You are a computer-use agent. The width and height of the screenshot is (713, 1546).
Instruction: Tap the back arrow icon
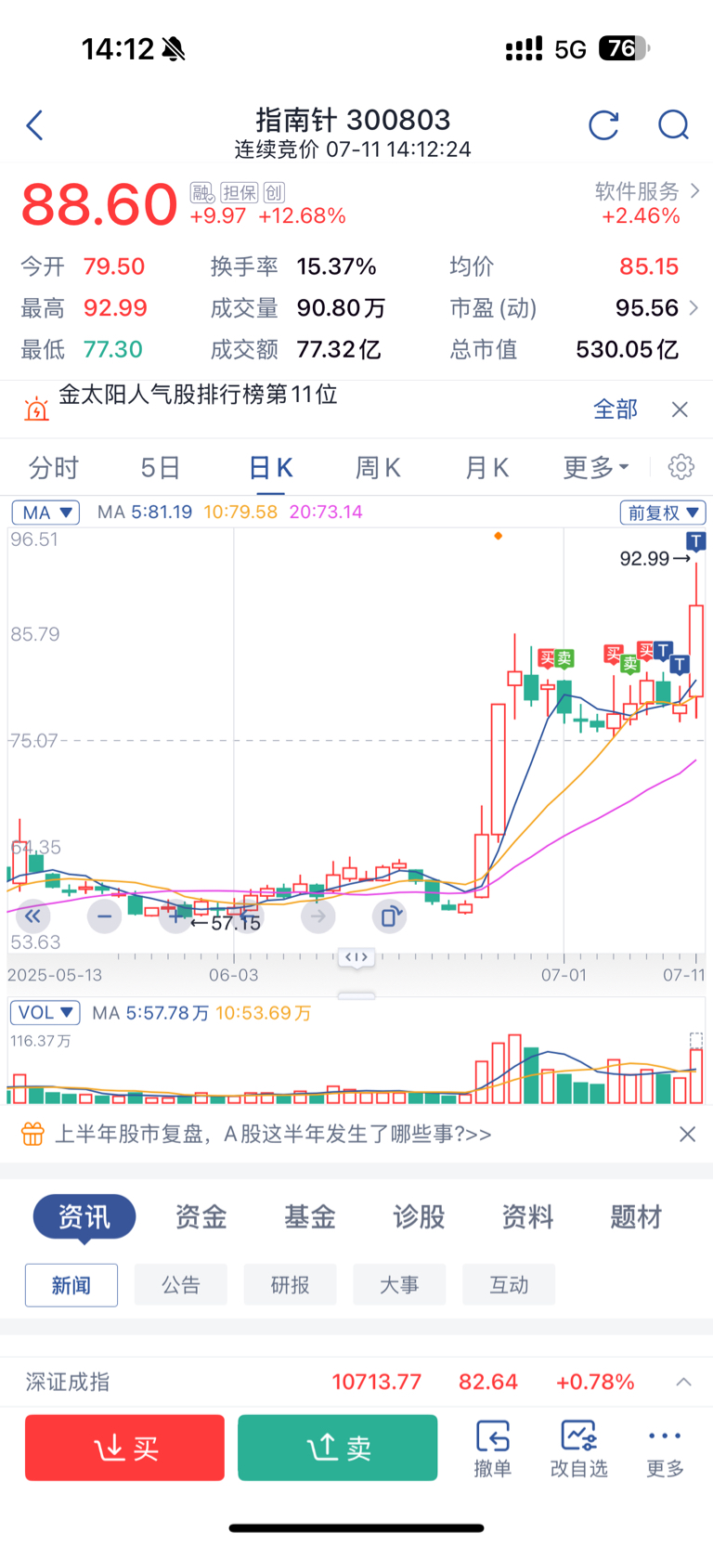(35, 125)
